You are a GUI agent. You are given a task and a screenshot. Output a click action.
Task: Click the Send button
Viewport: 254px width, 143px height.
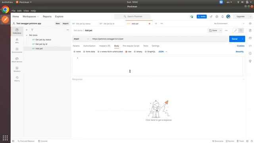click(235, 39)
